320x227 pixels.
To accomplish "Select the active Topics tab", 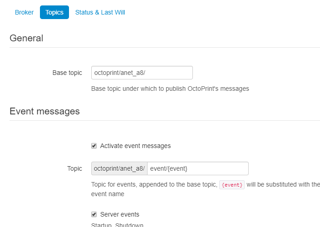I will [54, 12].
